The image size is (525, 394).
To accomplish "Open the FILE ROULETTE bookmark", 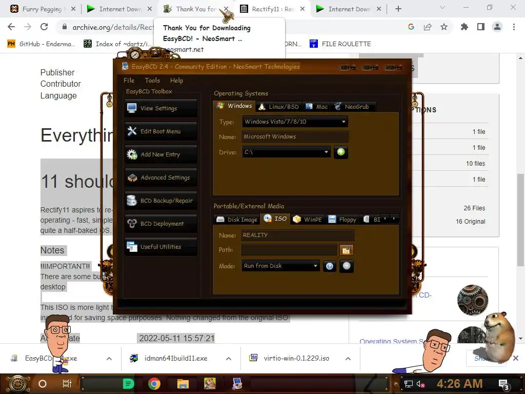I will tap(340, 44).
